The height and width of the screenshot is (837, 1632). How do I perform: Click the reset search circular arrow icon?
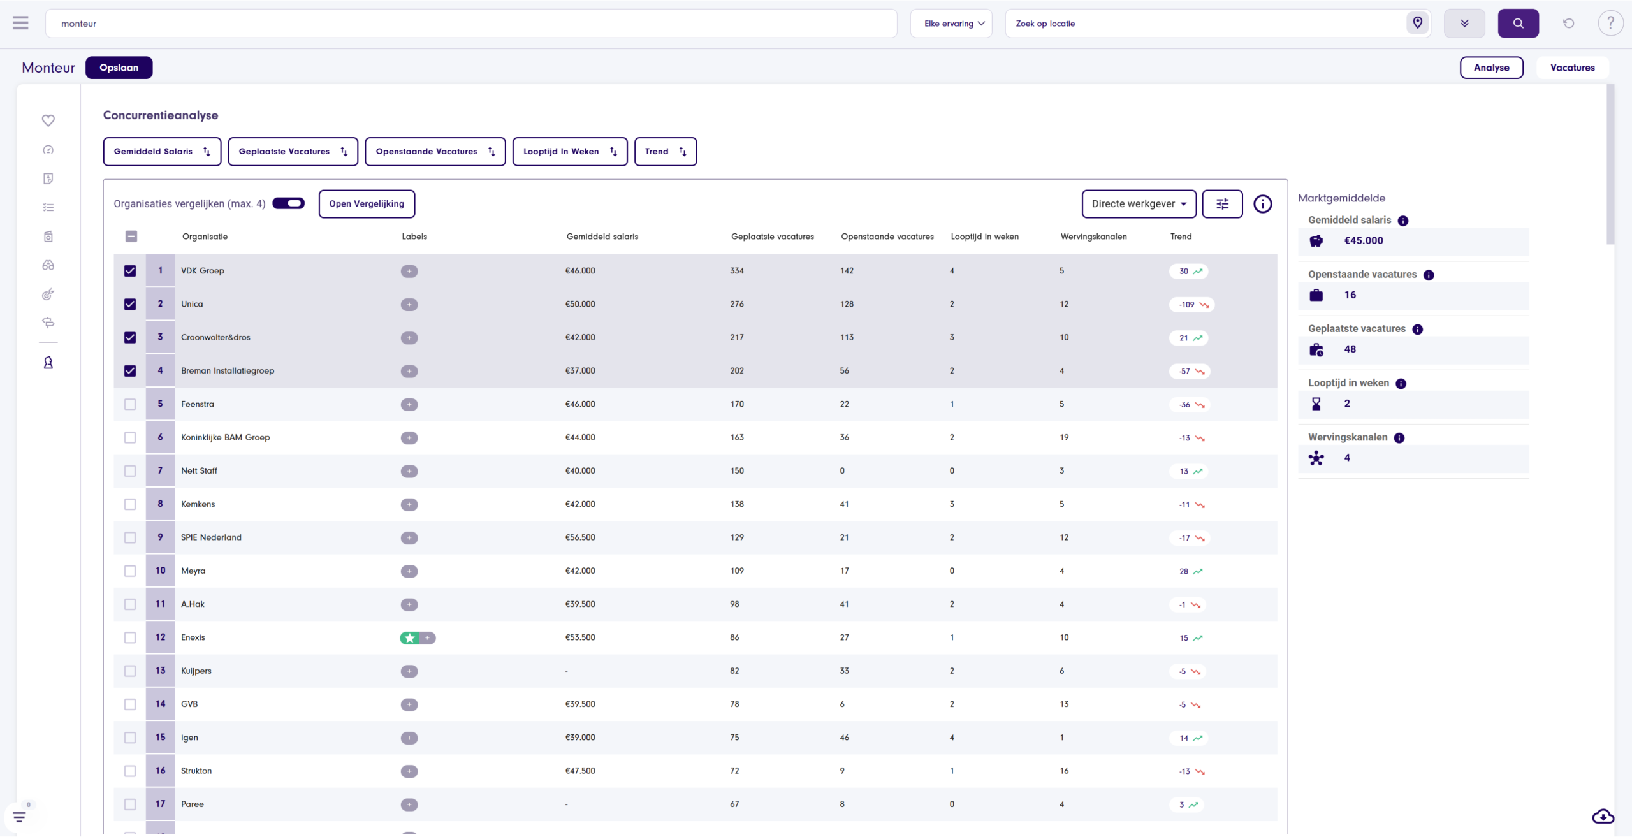pos(1568,24)
